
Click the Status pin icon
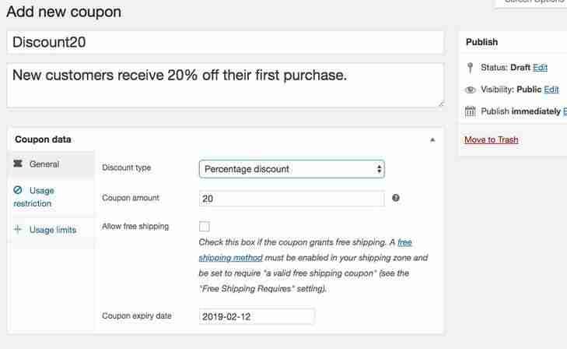(470, 68)
